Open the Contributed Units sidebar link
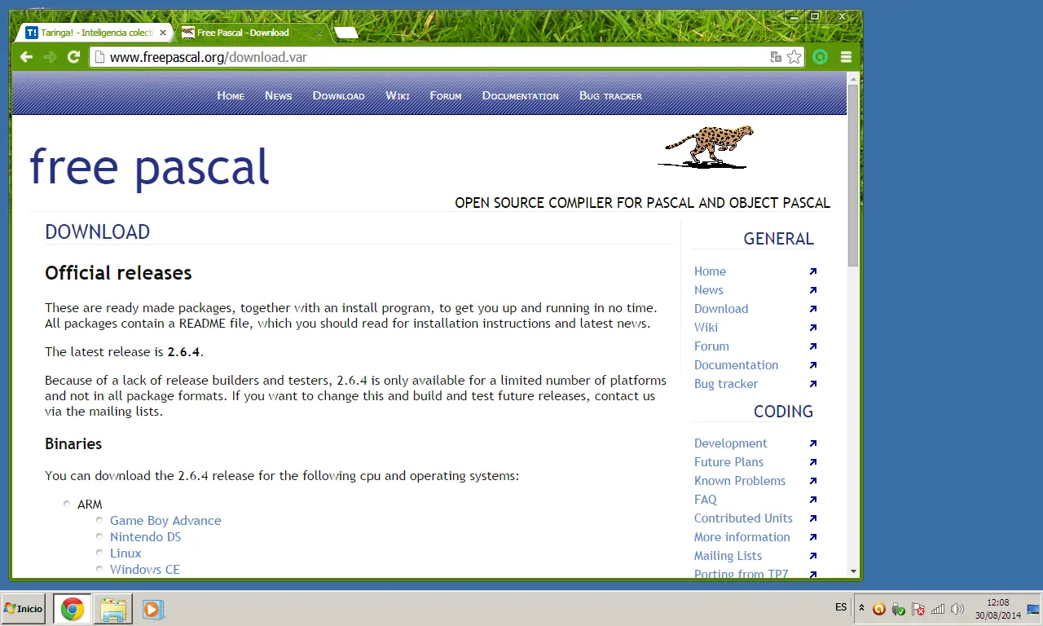Image resolution: width=1043 pixels, height=626 pixels. (743, 518)
